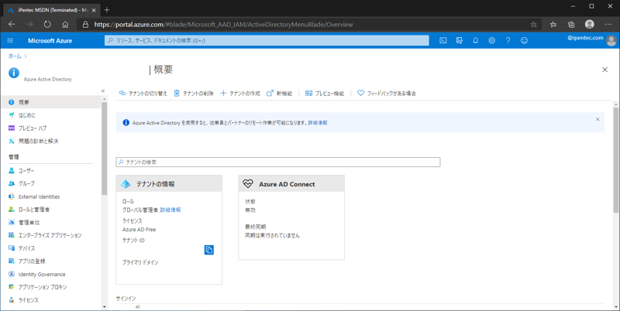This screenshot has width=620, height=311.
Task: Open the help question mark icon
Action: (x=508, y=40)
